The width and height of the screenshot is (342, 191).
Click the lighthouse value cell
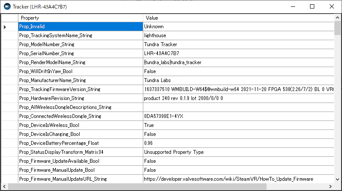point(238,35)
